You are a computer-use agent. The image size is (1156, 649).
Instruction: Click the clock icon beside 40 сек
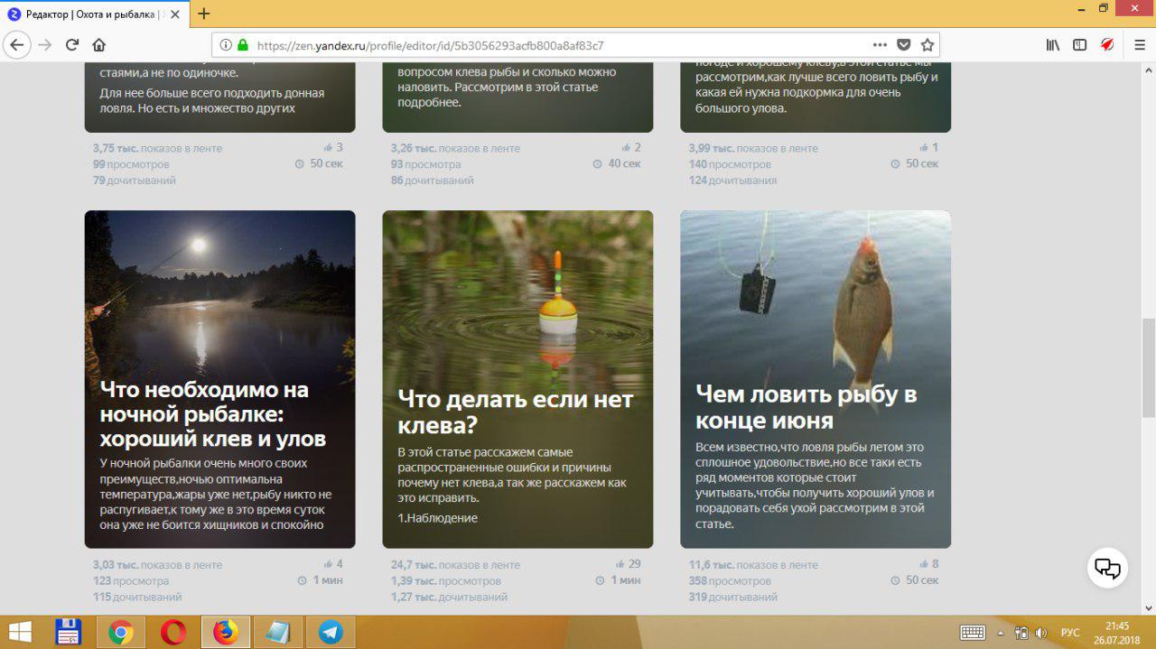[598, 164]
